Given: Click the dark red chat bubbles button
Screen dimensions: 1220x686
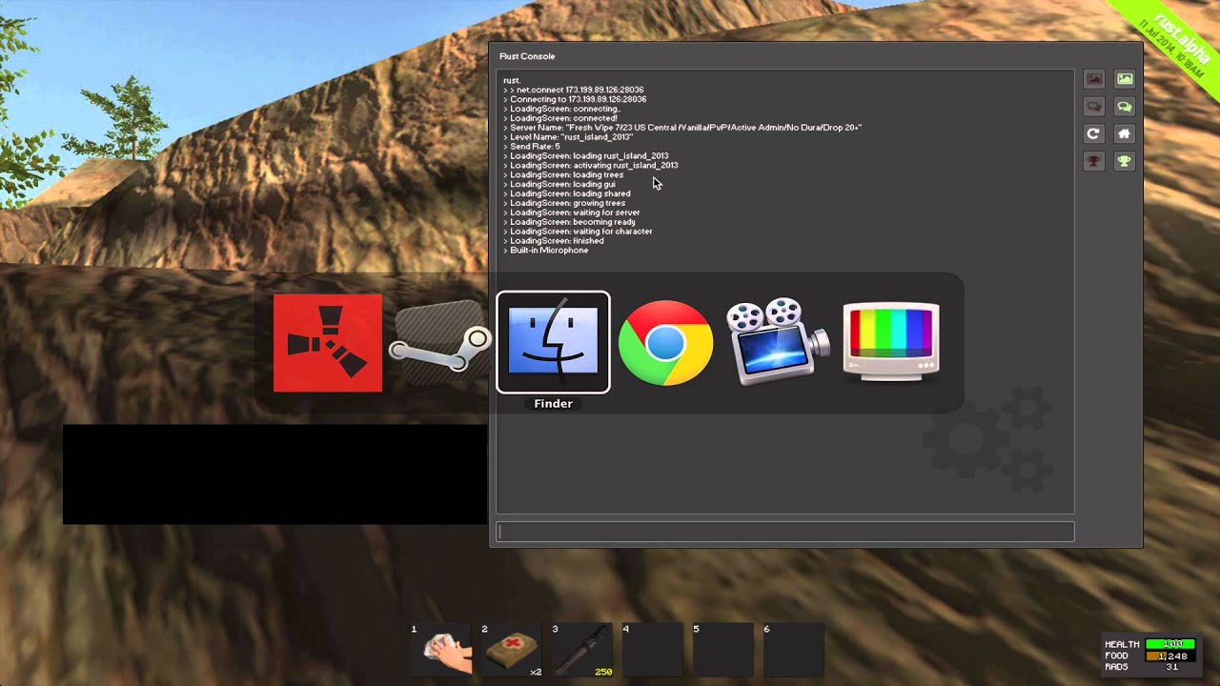Looking at the screenshot, I should (x=1094, y=107).
